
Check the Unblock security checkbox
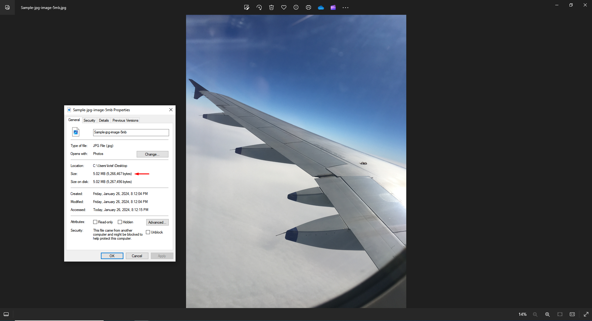click(148, 232)
